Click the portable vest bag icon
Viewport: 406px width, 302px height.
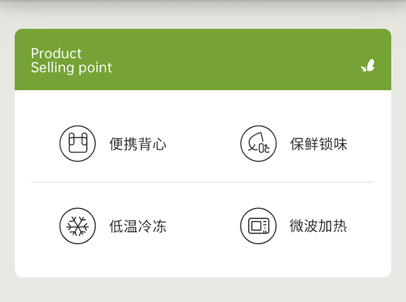pyautogui.click(x=77, y=143)
